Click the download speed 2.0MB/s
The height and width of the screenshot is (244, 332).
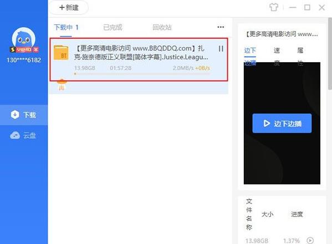[183, 68]
